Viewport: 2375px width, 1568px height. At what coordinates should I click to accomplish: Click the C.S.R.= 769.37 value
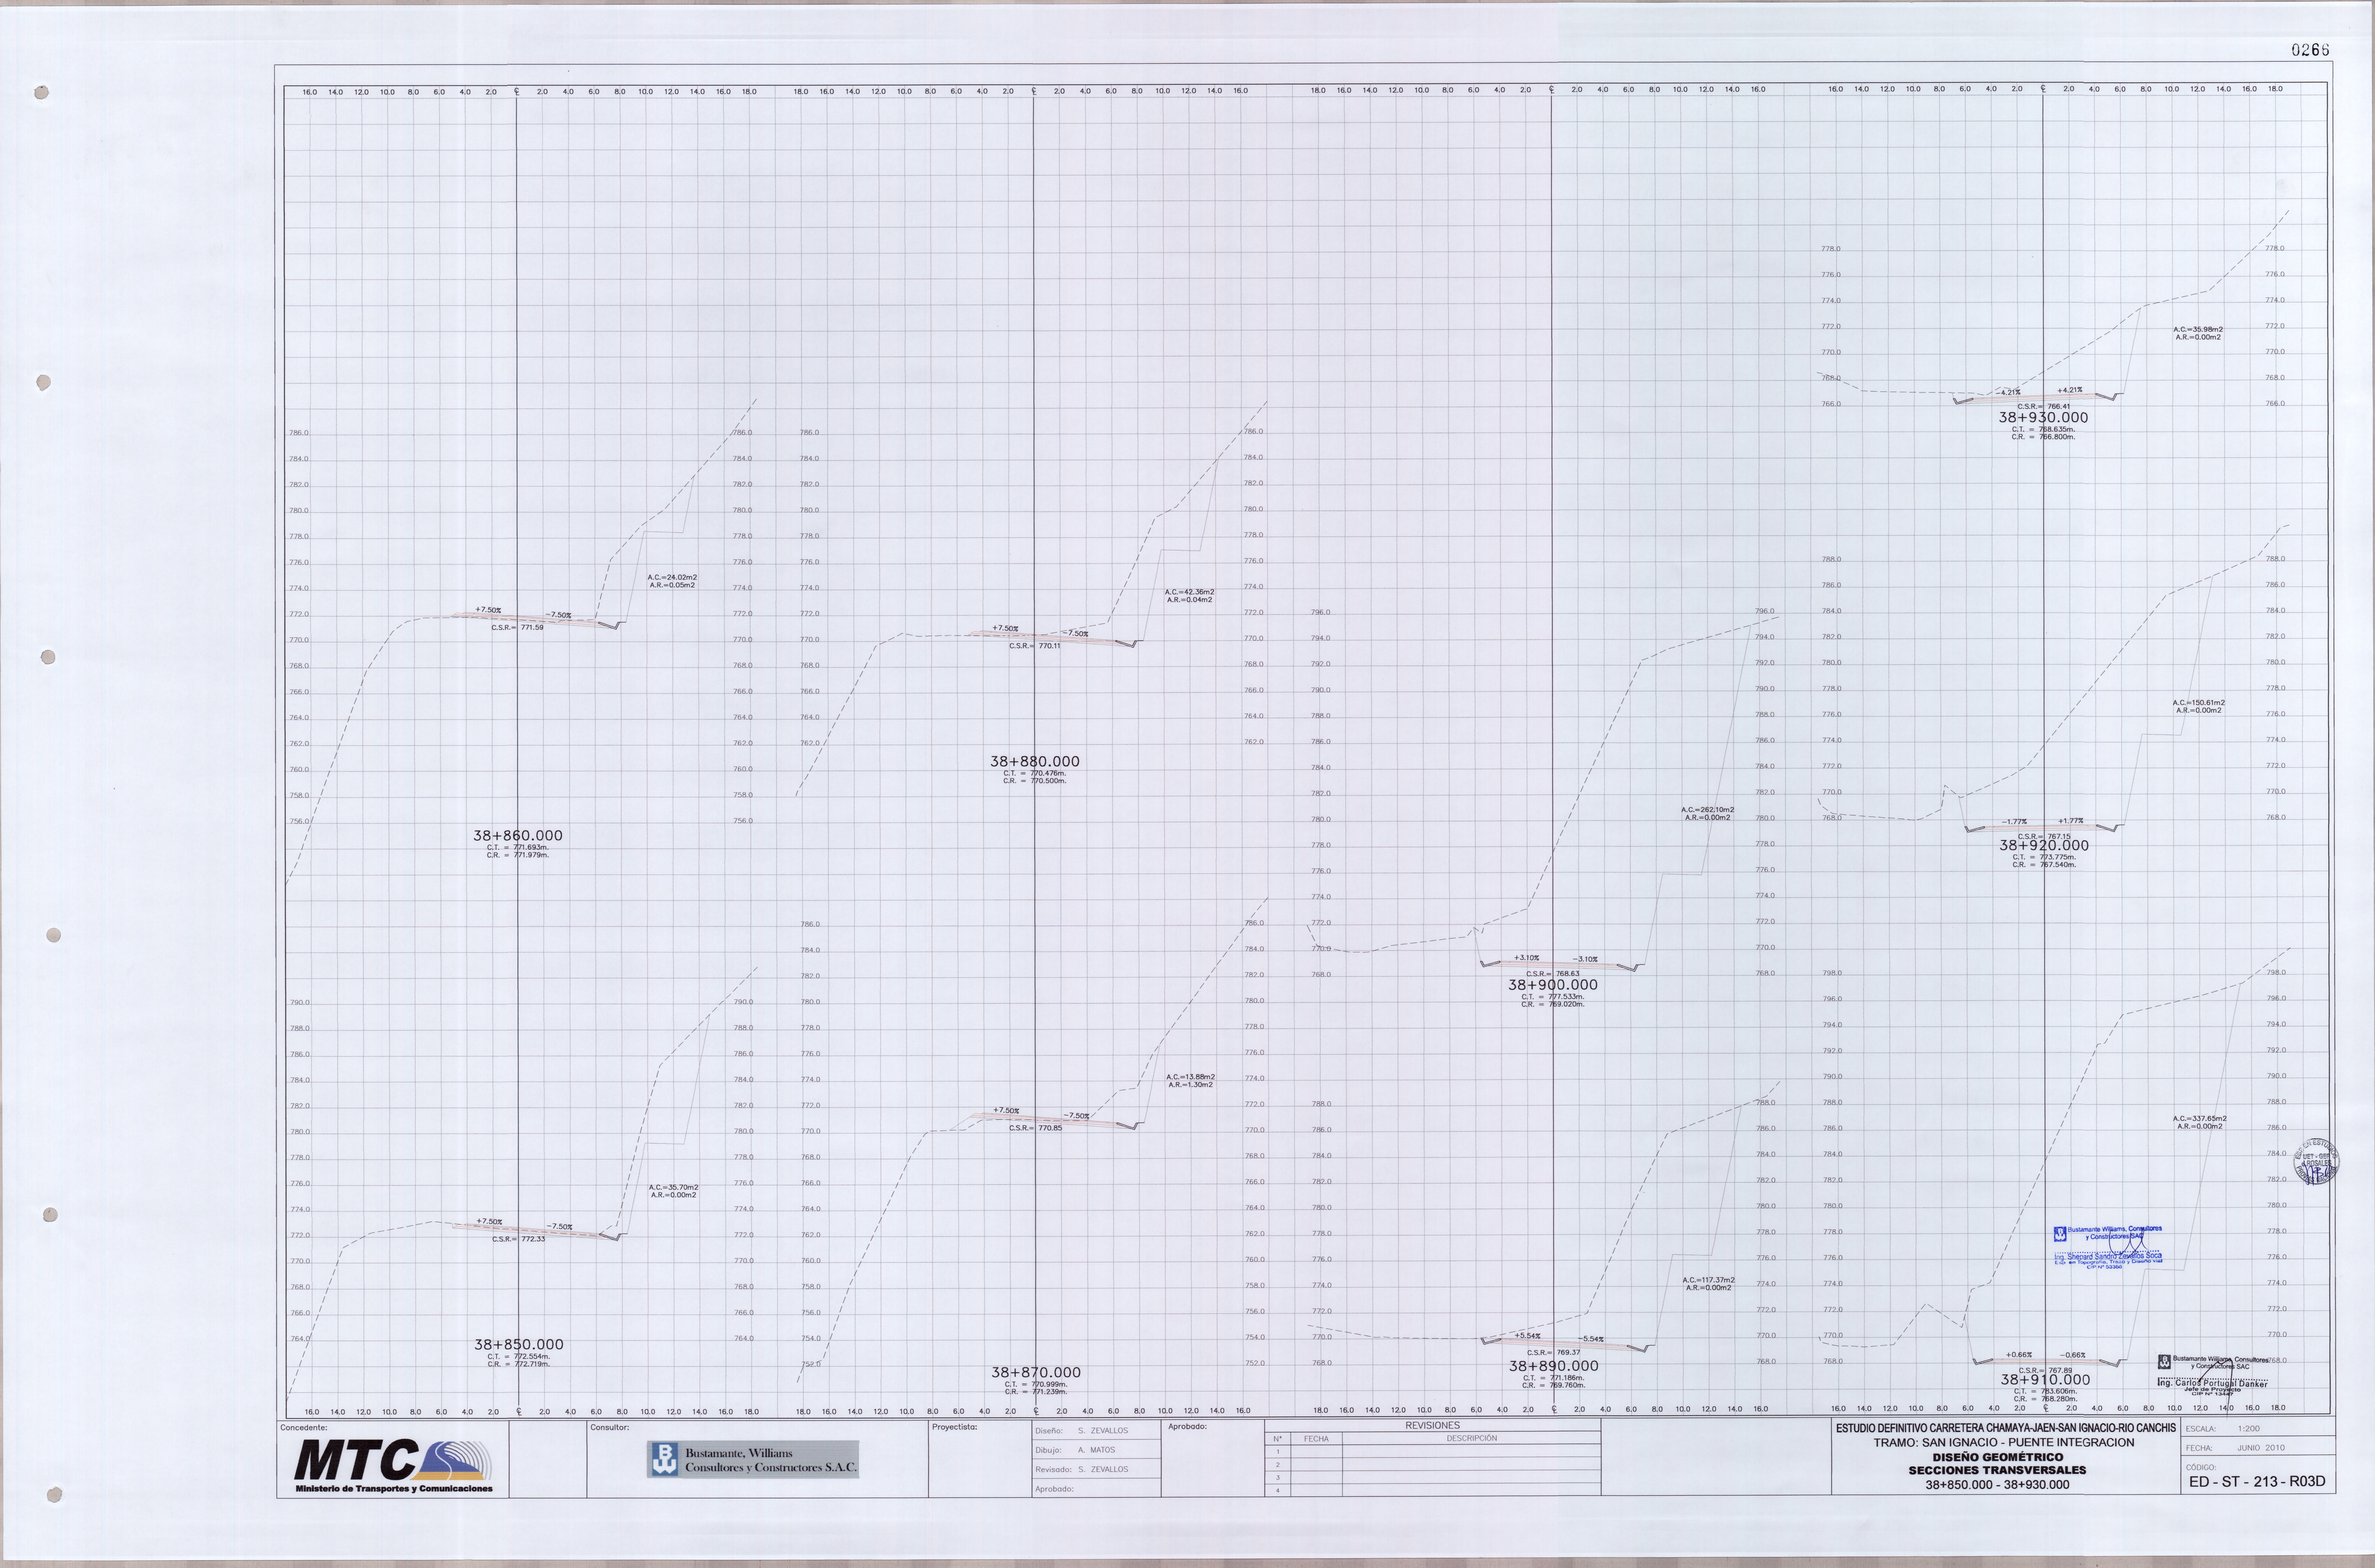[1554, 1353]
